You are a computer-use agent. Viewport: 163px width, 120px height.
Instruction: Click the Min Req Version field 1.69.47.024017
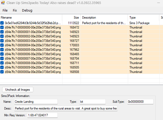42,115
